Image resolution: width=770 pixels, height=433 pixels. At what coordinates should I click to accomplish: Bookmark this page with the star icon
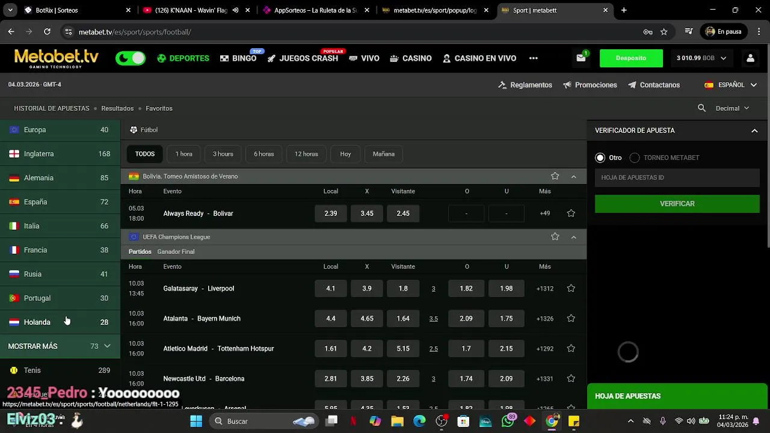point(664,32)
